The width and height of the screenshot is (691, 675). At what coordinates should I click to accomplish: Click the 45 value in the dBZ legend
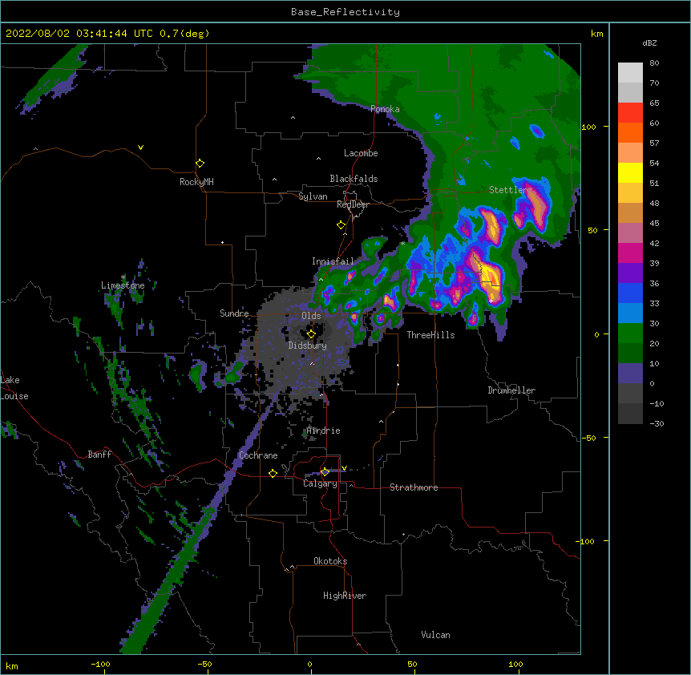[x=654, y=224]
